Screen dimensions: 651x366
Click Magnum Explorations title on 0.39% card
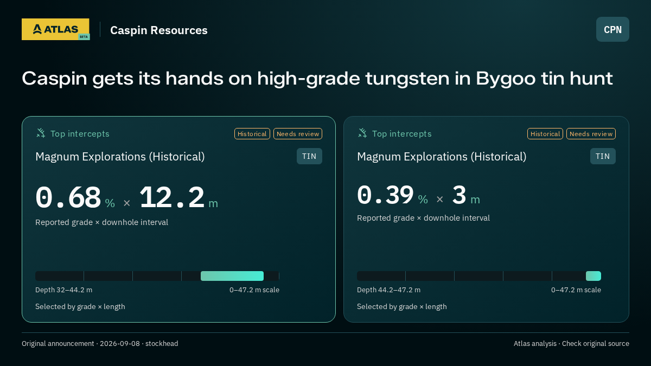click(x=442, y=157)
